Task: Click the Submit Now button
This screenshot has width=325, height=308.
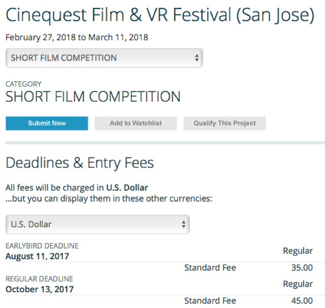Action: pyautogui.click(x=47, y=124)
